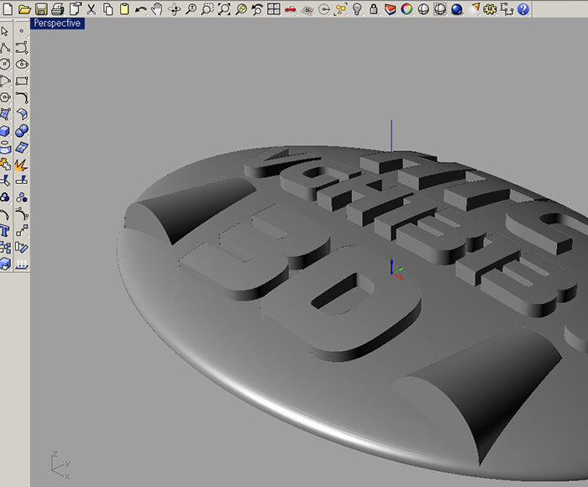Image resolution: width=588 pixels, height=487 pixels.
Task: Click the Boolean union spheres tool
Action: (x=23, y=130)
